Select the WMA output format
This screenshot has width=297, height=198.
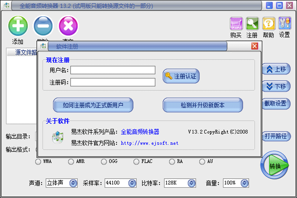tap(38, 162)
